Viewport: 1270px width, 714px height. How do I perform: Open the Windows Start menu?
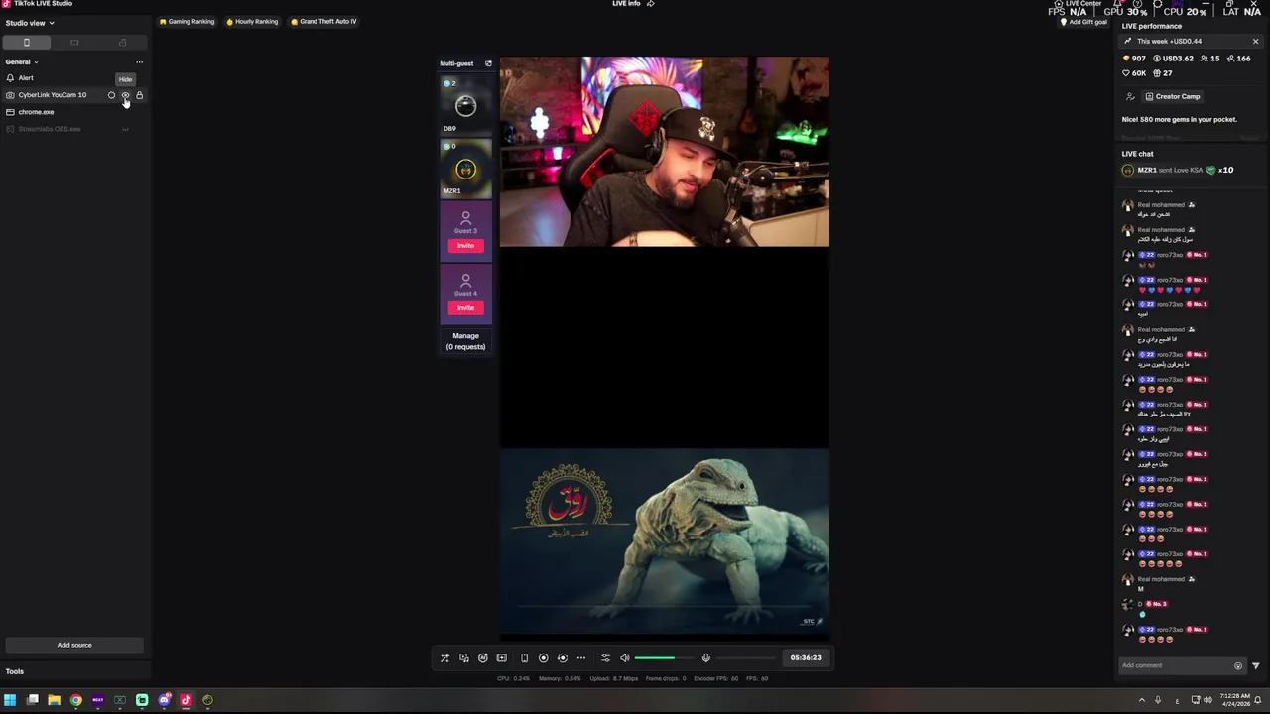(10, 700)
